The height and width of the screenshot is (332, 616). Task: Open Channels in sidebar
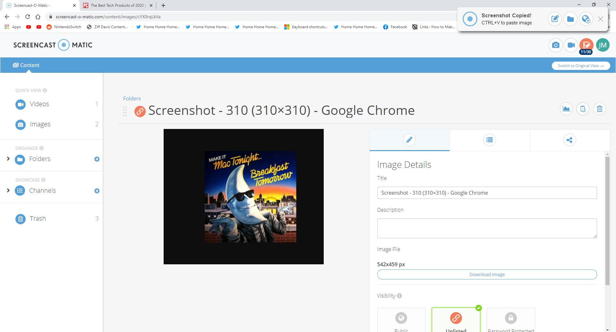click(x=42, y=191)
